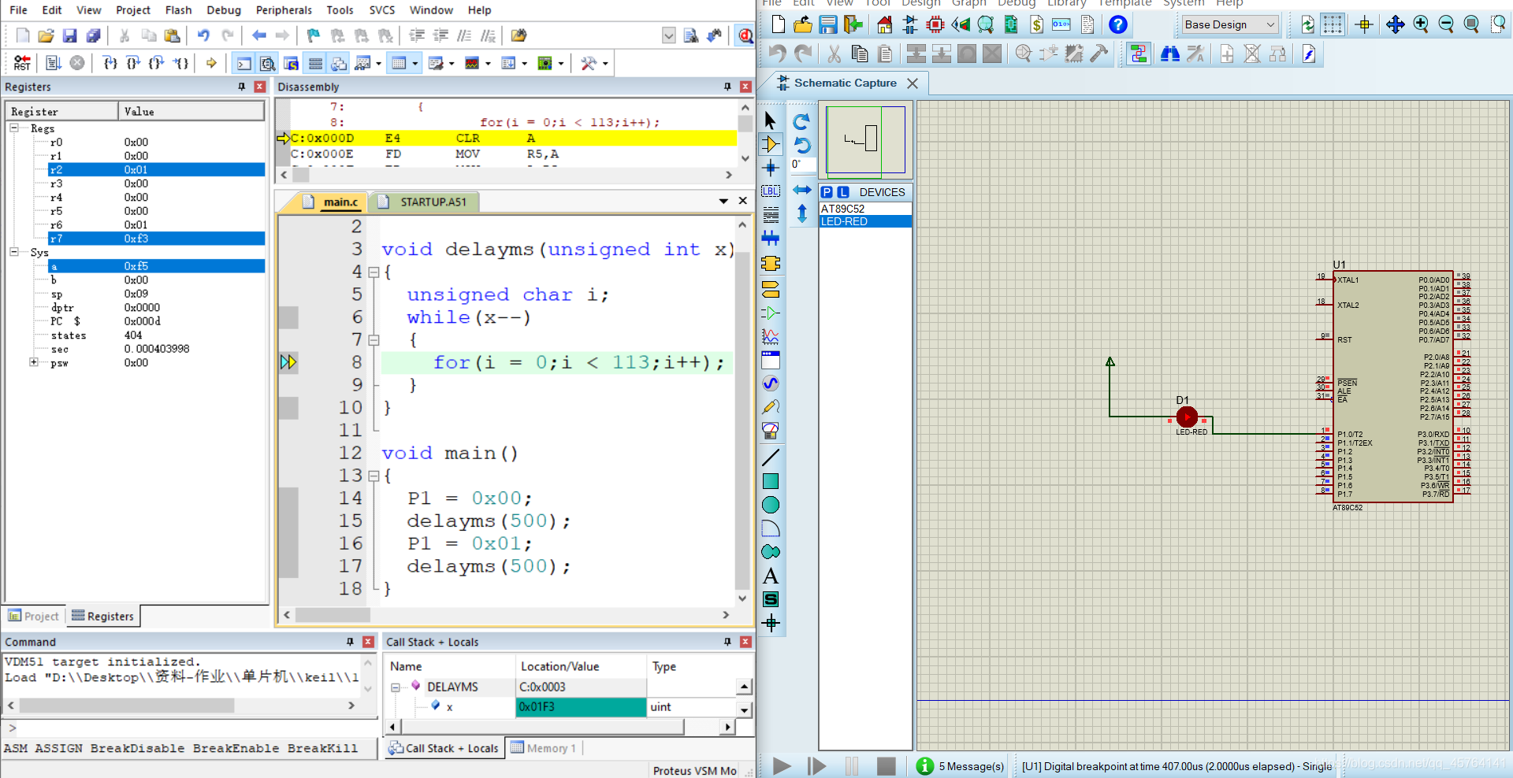Click the yellow Show Next Statement arrow icon
The width and height of the screenshot is (1513, 778).
click(211, 63)
